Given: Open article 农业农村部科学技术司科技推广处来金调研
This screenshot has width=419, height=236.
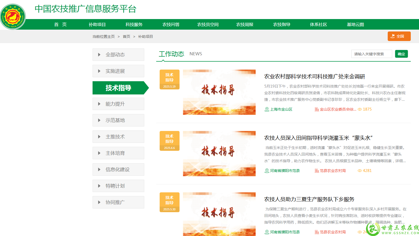Looking at the screenshot, I should (x=315, y=77).
